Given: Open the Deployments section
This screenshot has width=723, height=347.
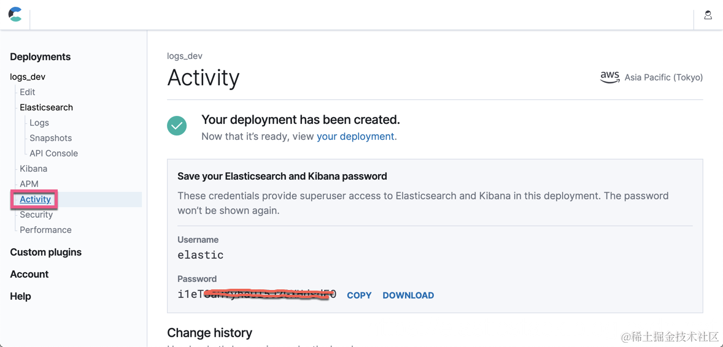Looking at the screenshot, I should point(40,57).
